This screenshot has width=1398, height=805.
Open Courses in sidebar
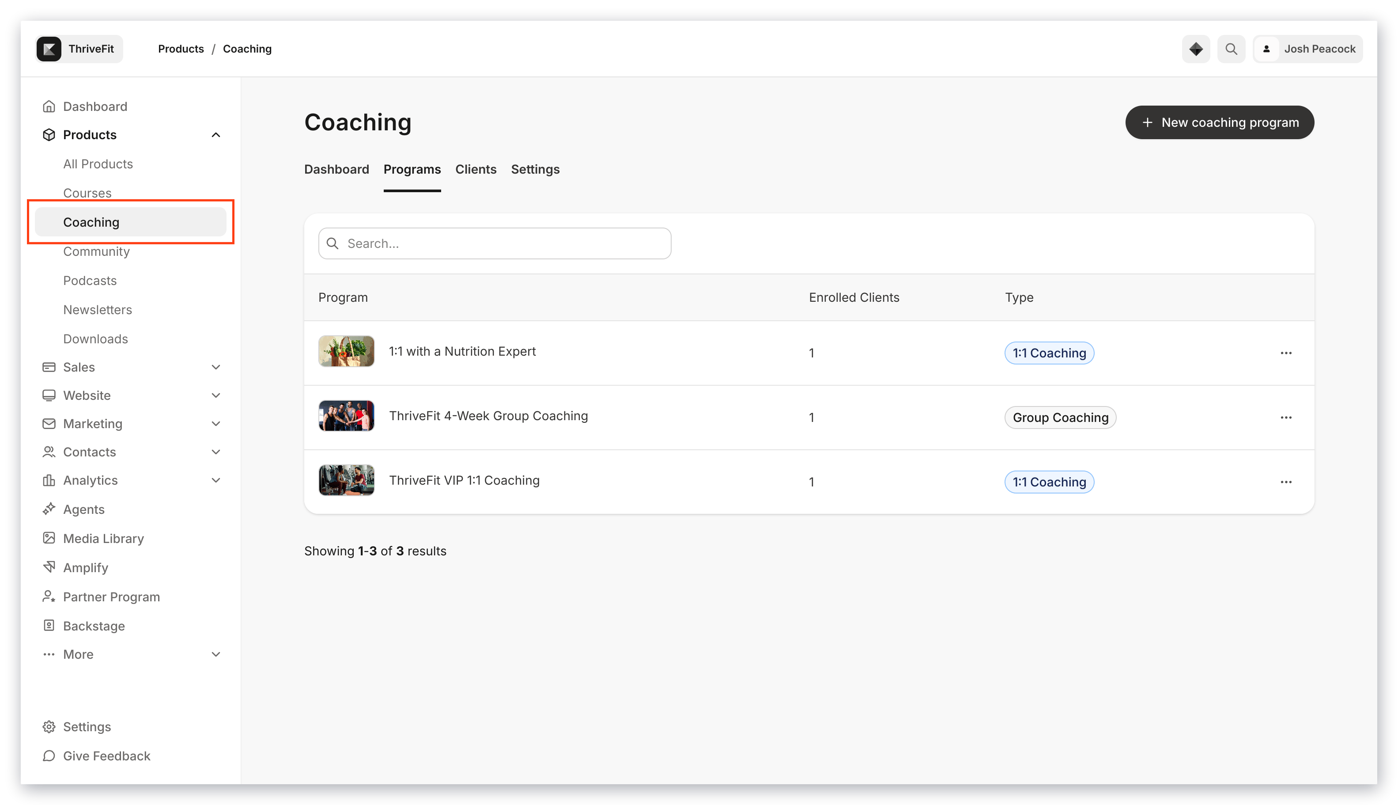(x=87, y=193)
